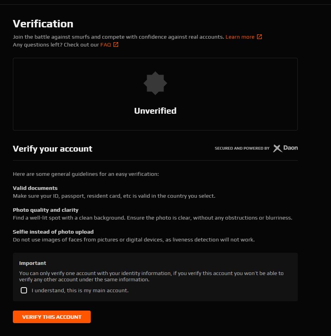Click the external link icon beside Learn more

click(259, 37)
